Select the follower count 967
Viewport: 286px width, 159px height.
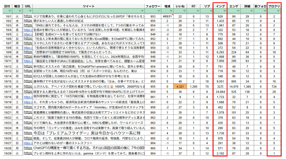click(153, 133)
